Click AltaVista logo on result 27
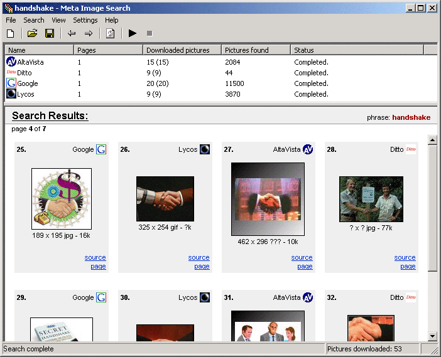Image resolution: width=441 pixels, height=357 pixels. 308,149
